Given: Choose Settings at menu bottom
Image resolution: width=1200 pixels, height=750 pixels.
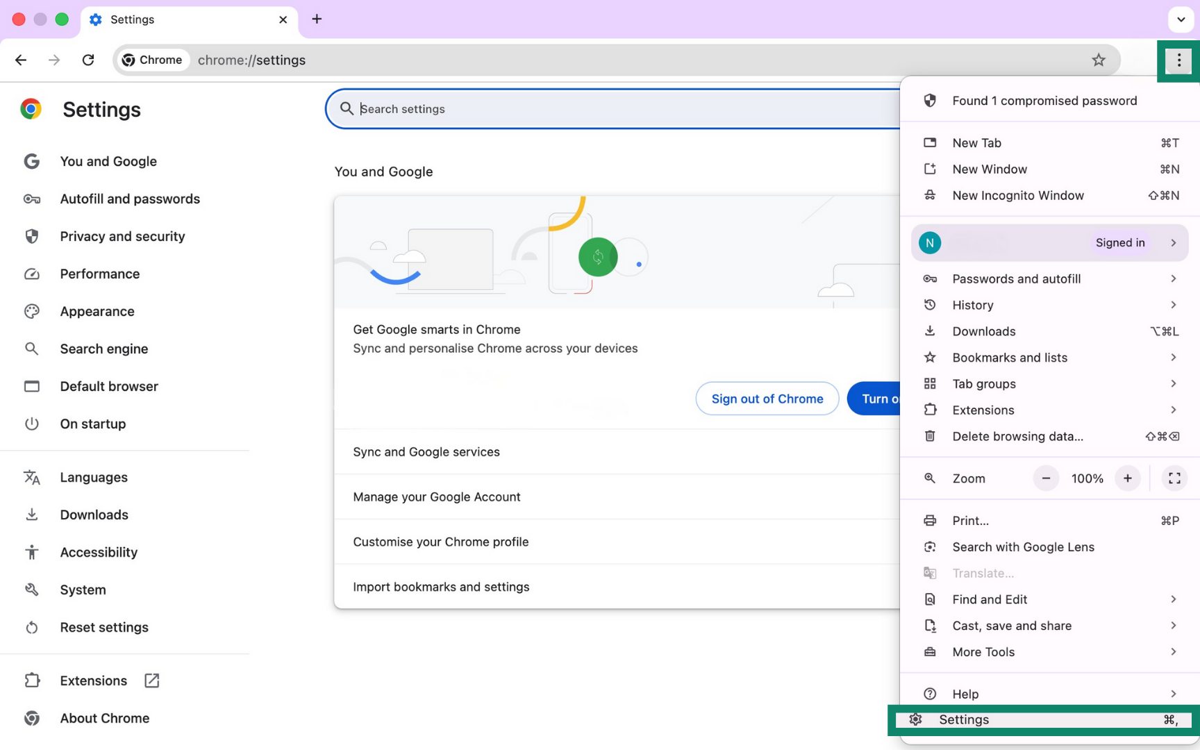Looking at the screenshot, I should tap(1044, 720).
